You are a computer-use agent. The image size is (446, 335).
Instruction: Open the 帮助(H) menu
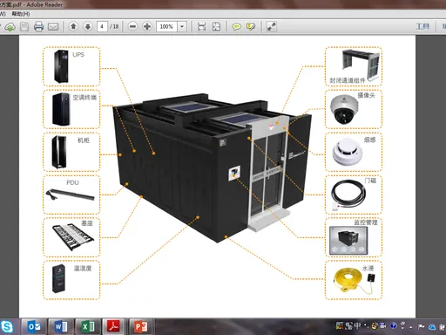tap(21, 14)
